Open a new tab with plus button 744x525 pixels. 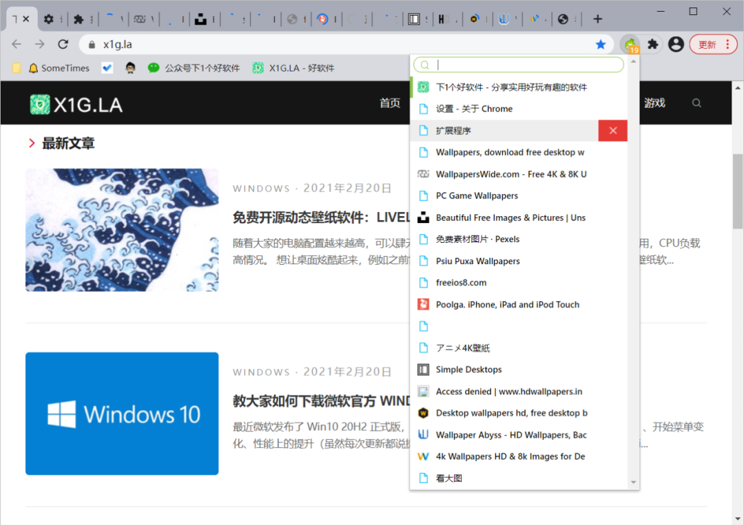(598, 19)
